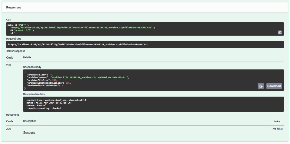290x144 pixels.
Task: Click the numberOfArchiveEntries value 3
Action: click(62, 85)
